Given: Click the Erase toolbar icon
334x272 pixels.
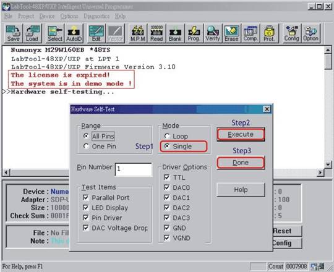Looking at the screenshot, I should [x=231, y=33].
